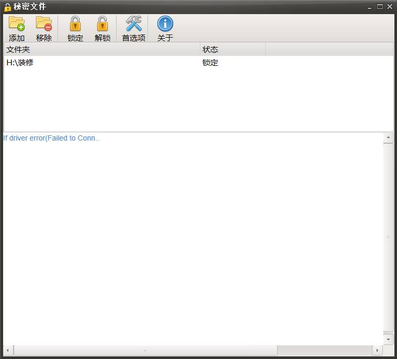397x359 pixels.
Task: Click the horizontal scrollbar thumb
Action: click(145, 350)
